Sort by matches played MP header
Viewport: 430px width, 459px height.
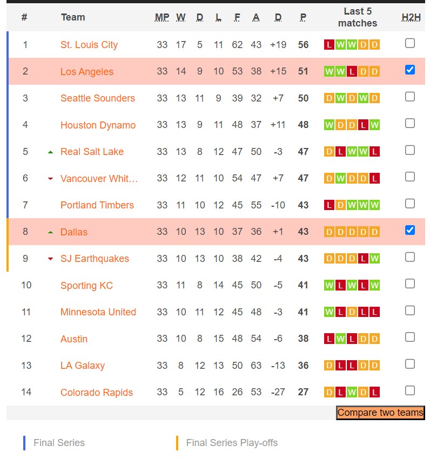pos(162,17)
